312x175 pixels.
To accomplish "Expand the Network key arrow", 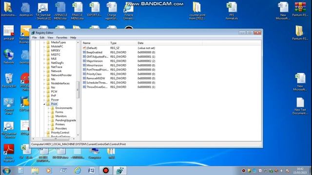I will 44,71.
